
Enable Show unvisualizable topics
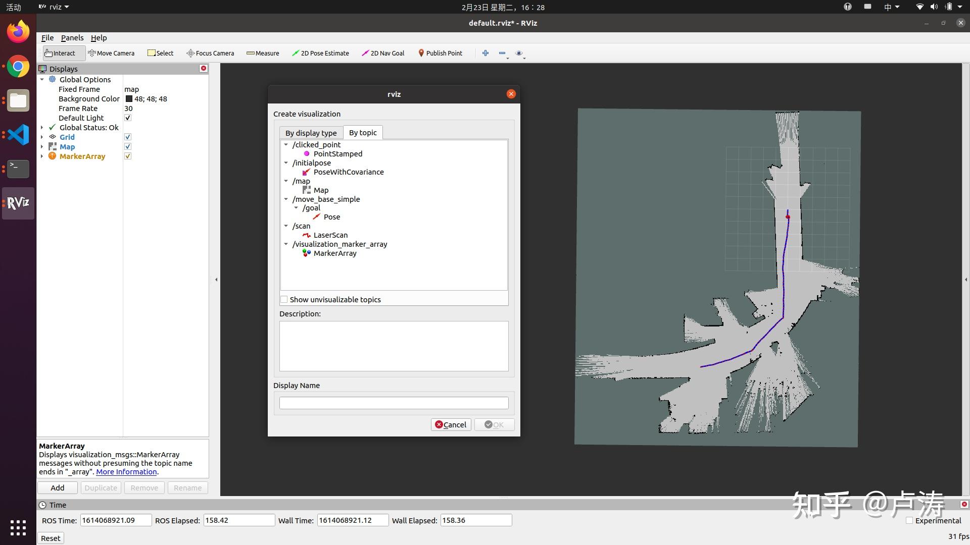click(284, 300)
